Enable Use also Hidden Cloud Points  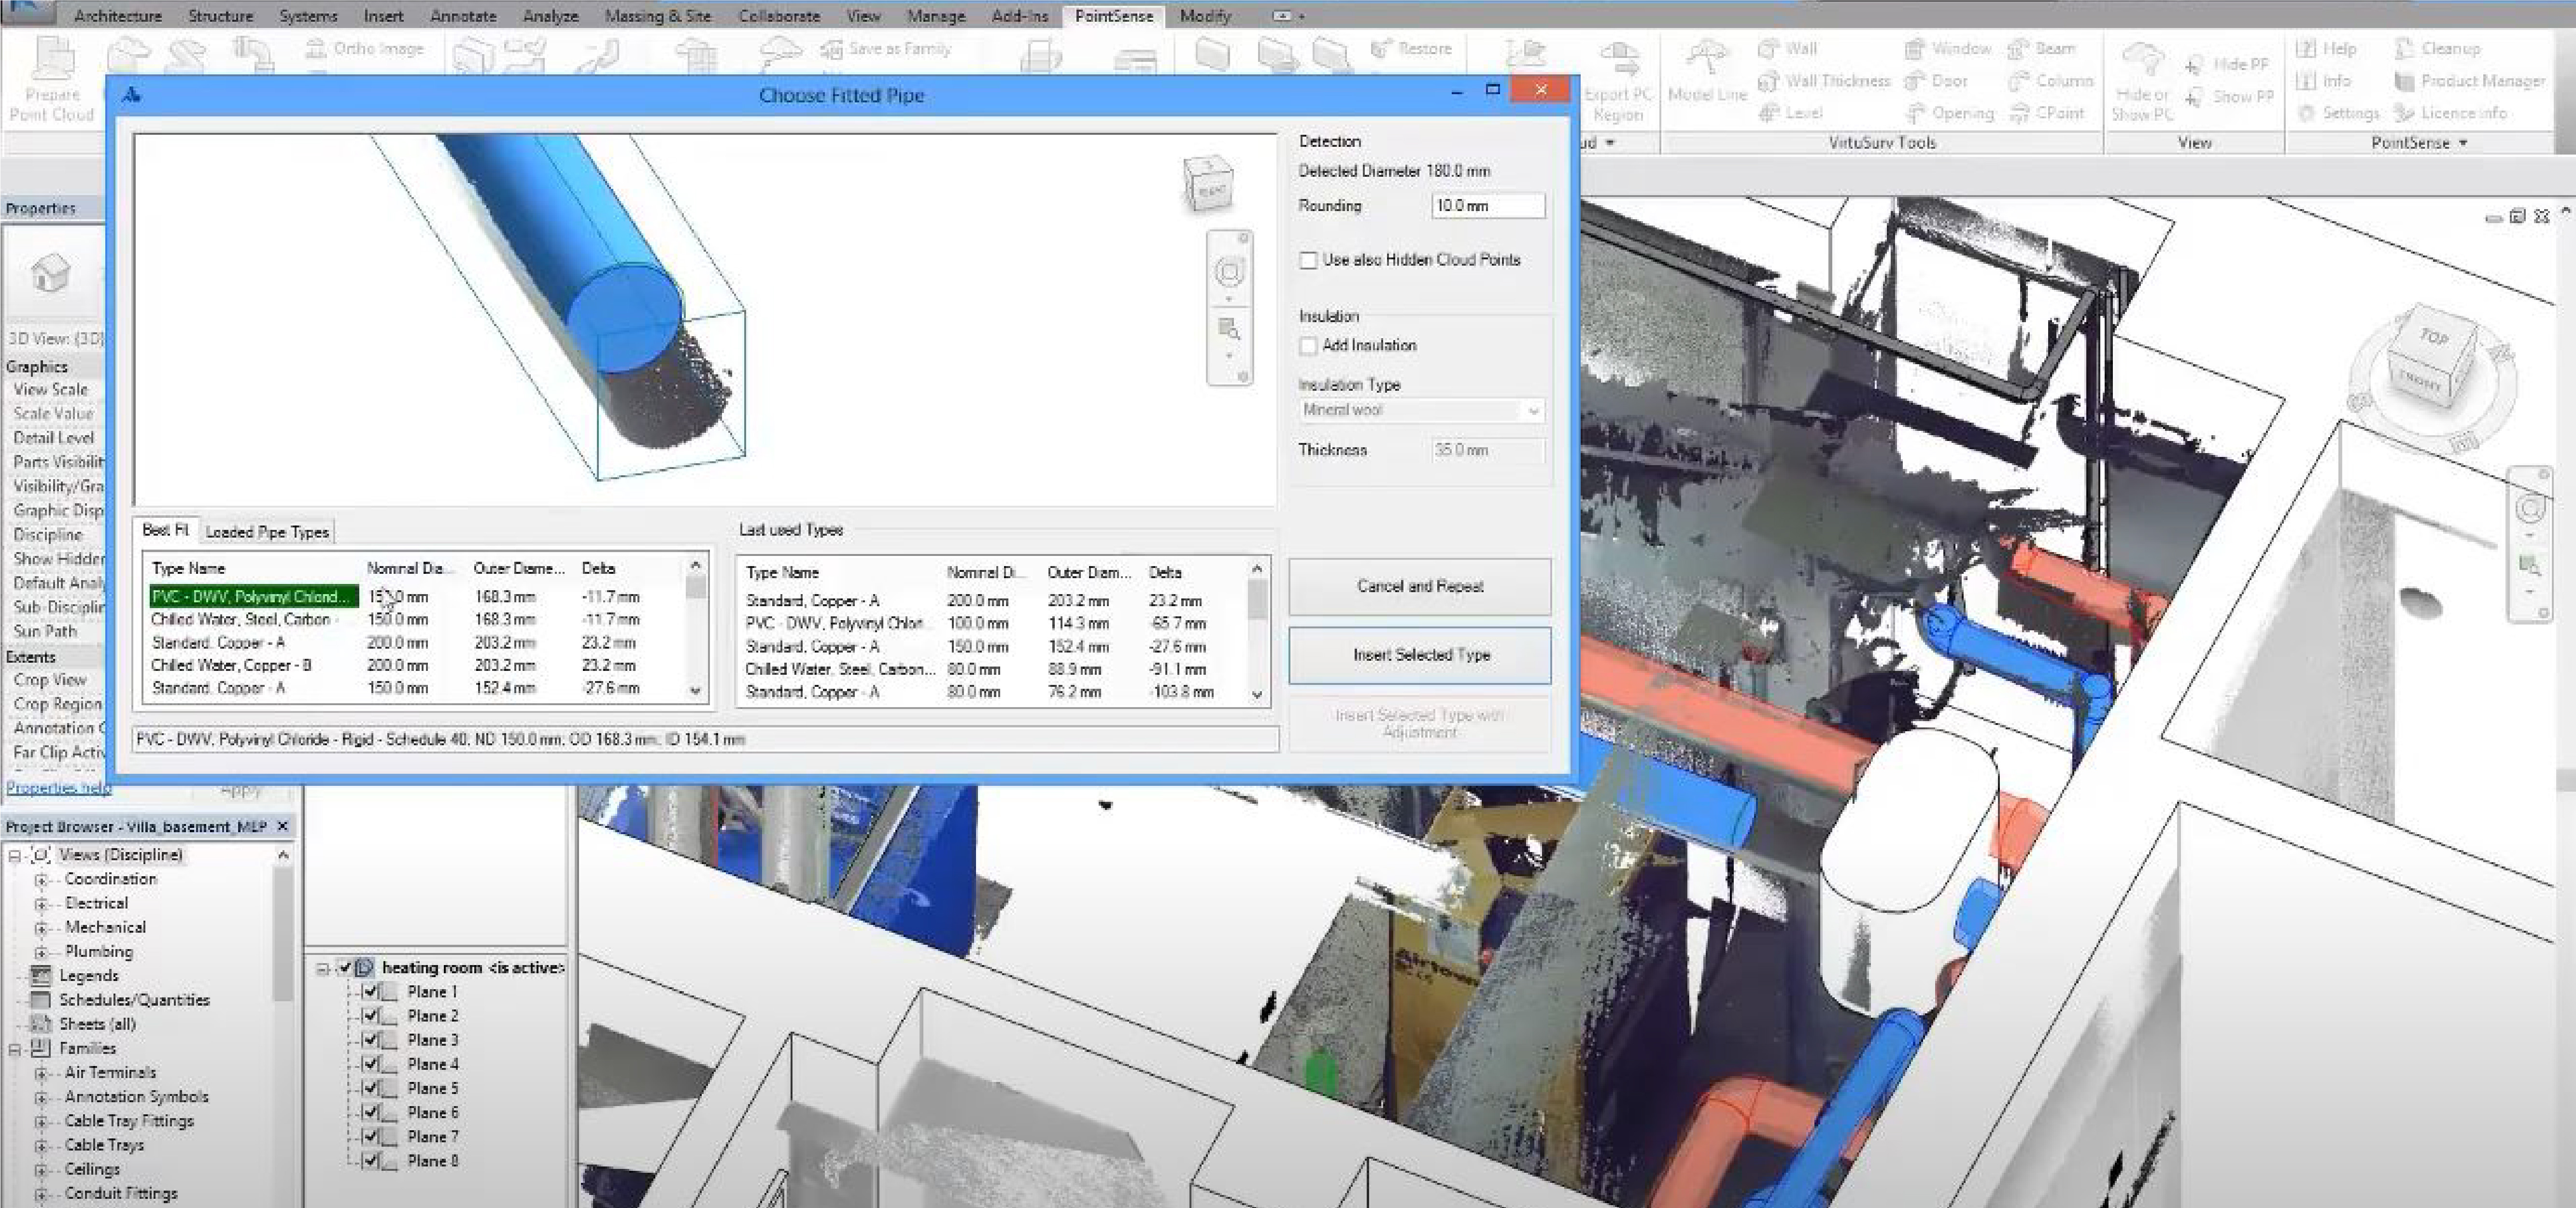pyautogui.click(x=1307, y=260)
